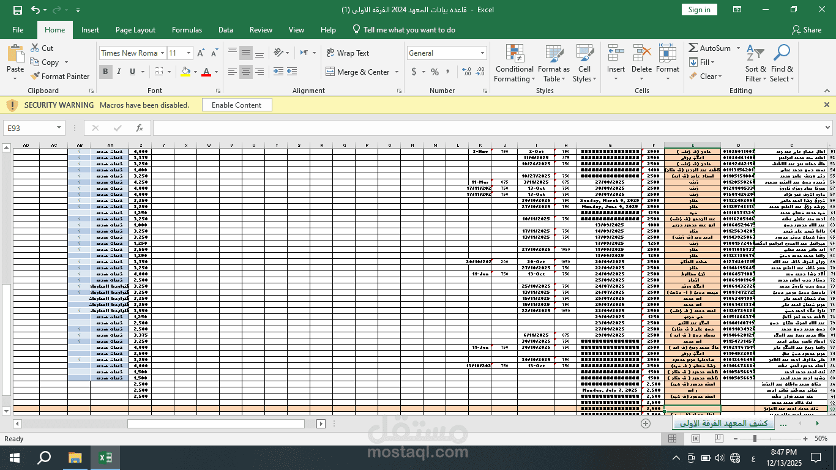Click the Paste clipboard icon
This screenshot has height=470, width=836.
[x=15, y=54]
